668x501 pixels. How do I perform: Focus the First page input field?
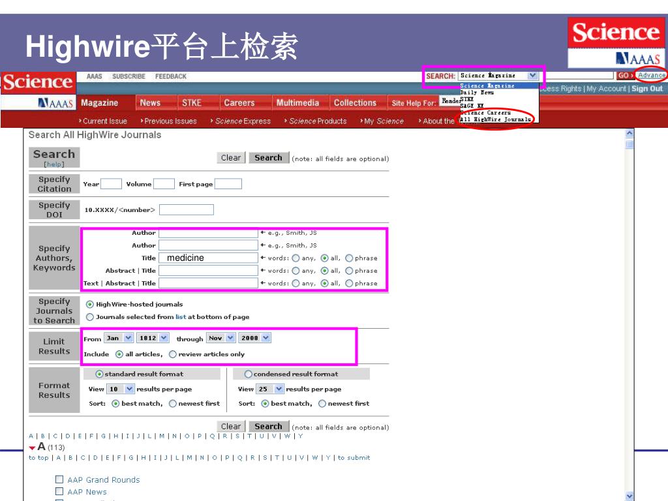click(x=228, y=183)
